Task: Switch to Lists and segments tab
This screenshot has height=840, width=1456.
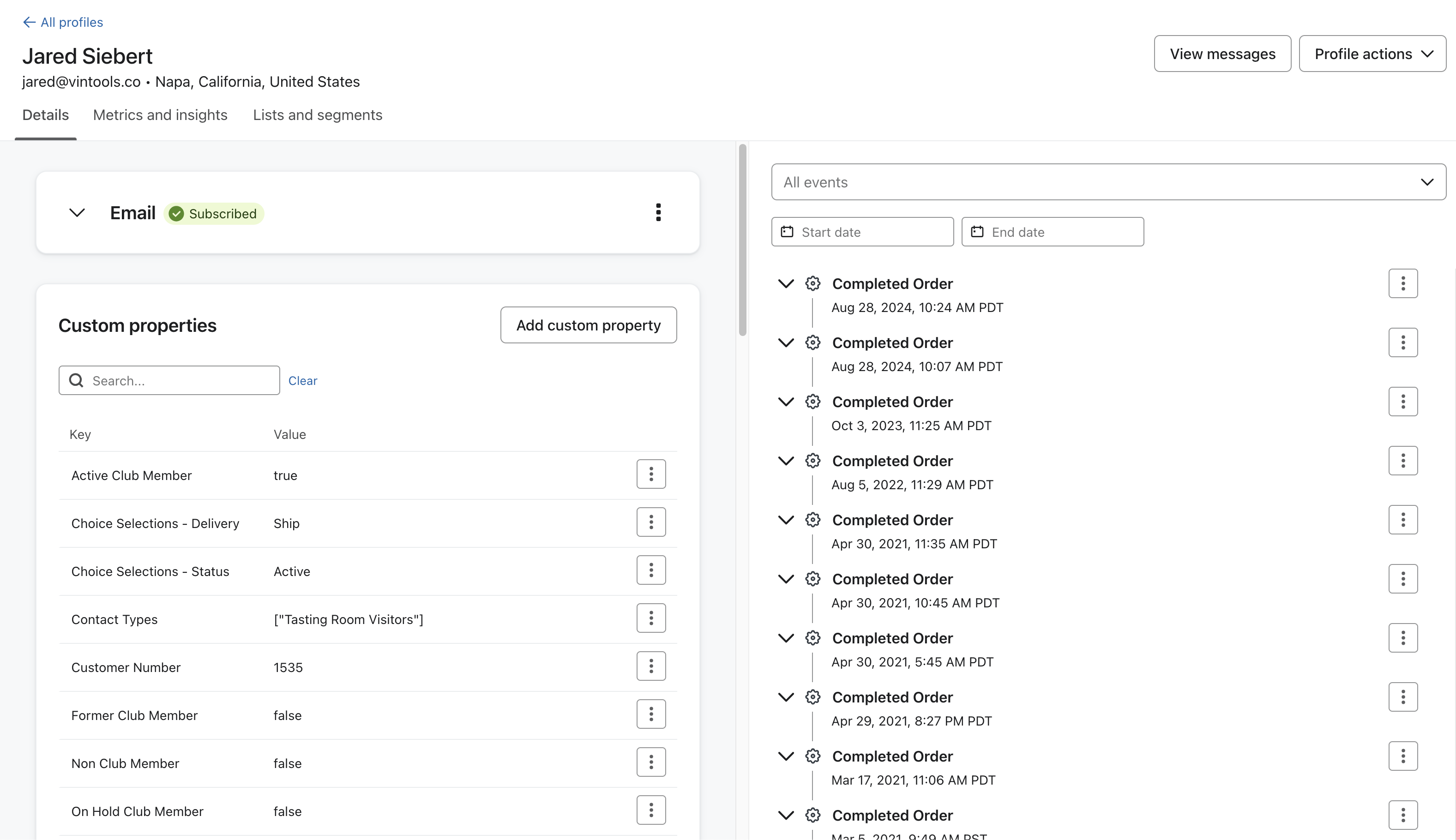Action: (x=317, y=115)
